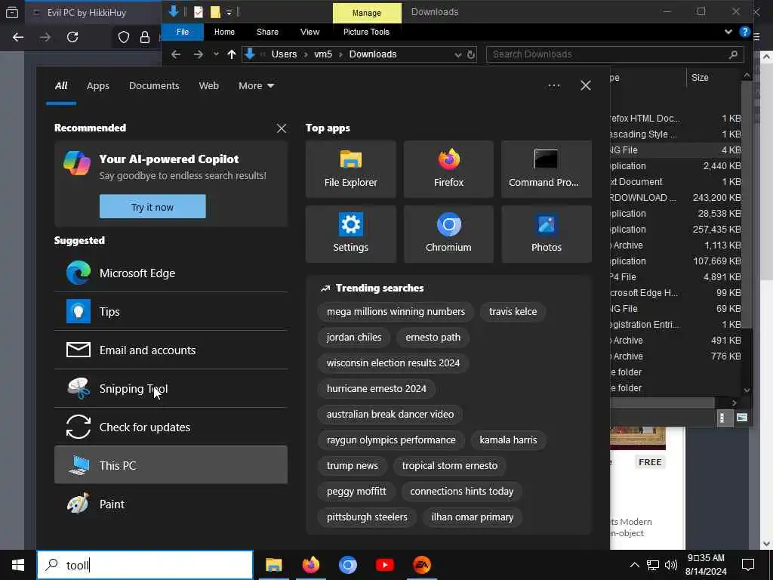Select the All search tab
This screenshot has width=773, height=580.
[61, 86]
